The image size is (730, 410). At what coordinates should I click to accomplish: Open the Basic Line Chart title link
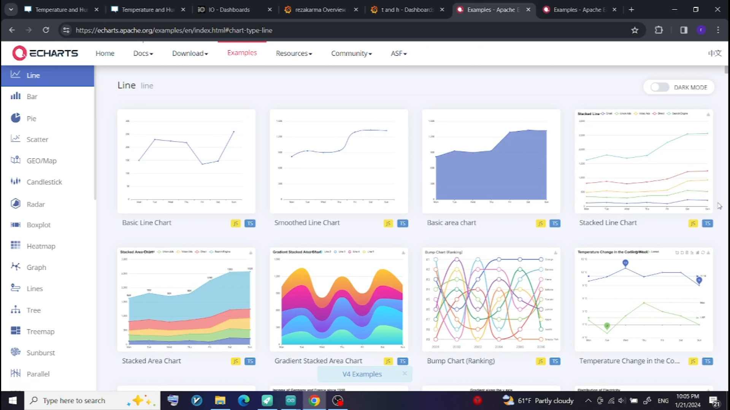coord(146,223)
